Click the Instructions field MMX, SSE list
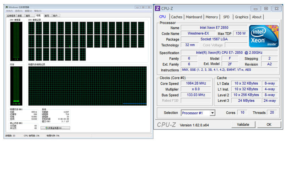 point(229,70)
